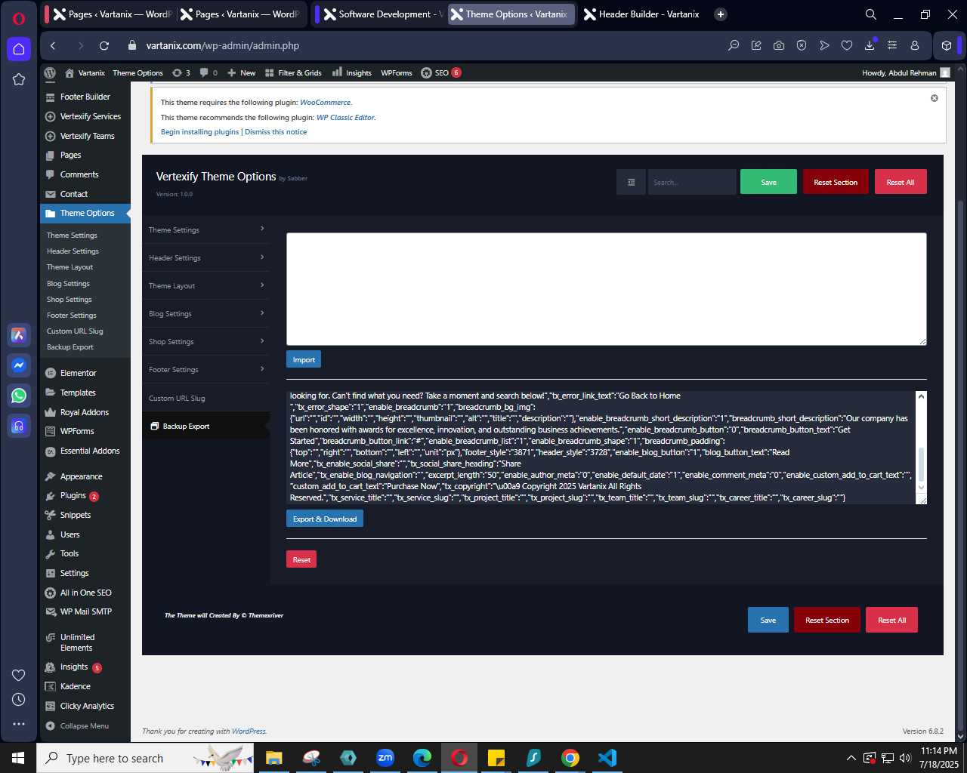Click inside the import data text area
The image size is (967, 773).
tap(606, 289)
